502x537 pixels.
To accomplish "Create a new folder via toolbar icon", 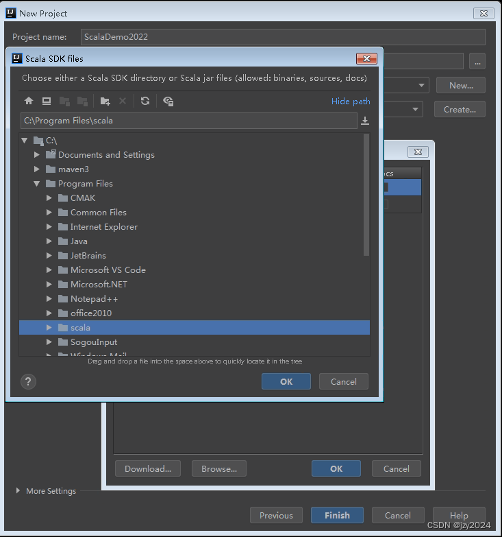I will tap(105, 101).
